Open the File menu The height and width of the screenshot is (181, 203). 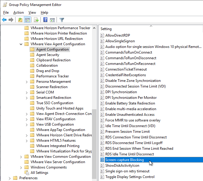coord(6,13)
